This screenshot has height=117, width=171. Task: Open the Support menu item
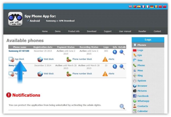coord(108,31)
